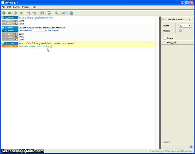The image size is (195, 154).
Task: Collapse the Scenario above Question 3
Action: [x=3, y=43]
